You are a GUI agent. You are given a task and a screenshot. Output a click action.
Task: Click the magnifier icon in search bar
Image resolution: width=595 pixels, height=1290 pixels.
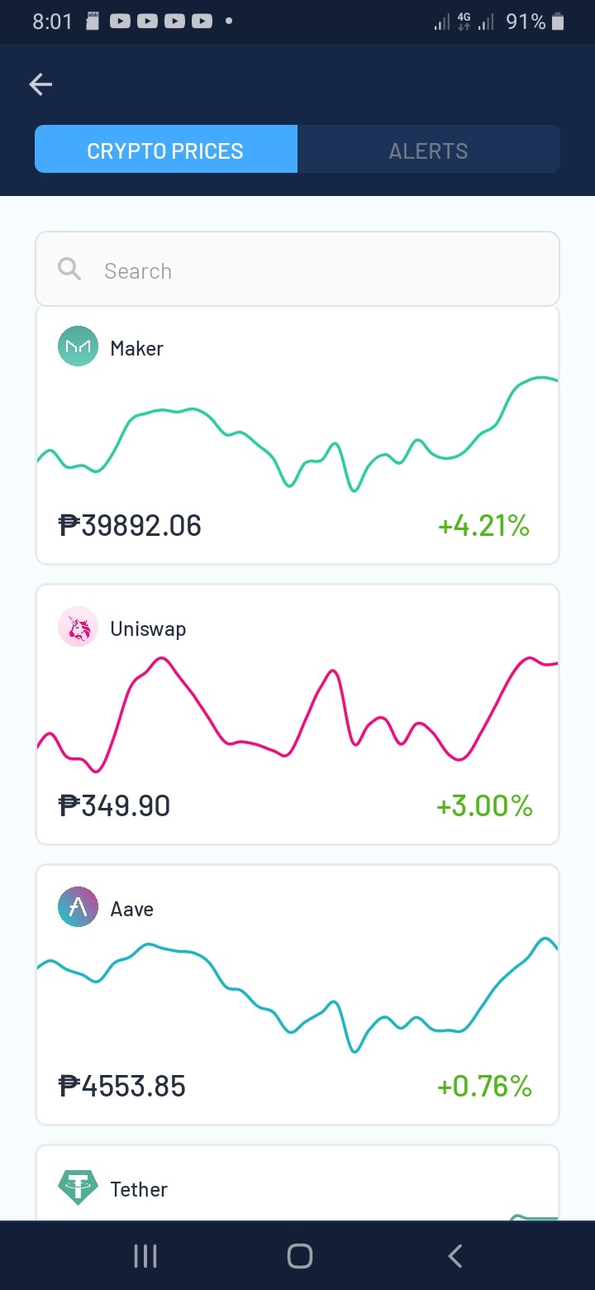coord(69,269)
